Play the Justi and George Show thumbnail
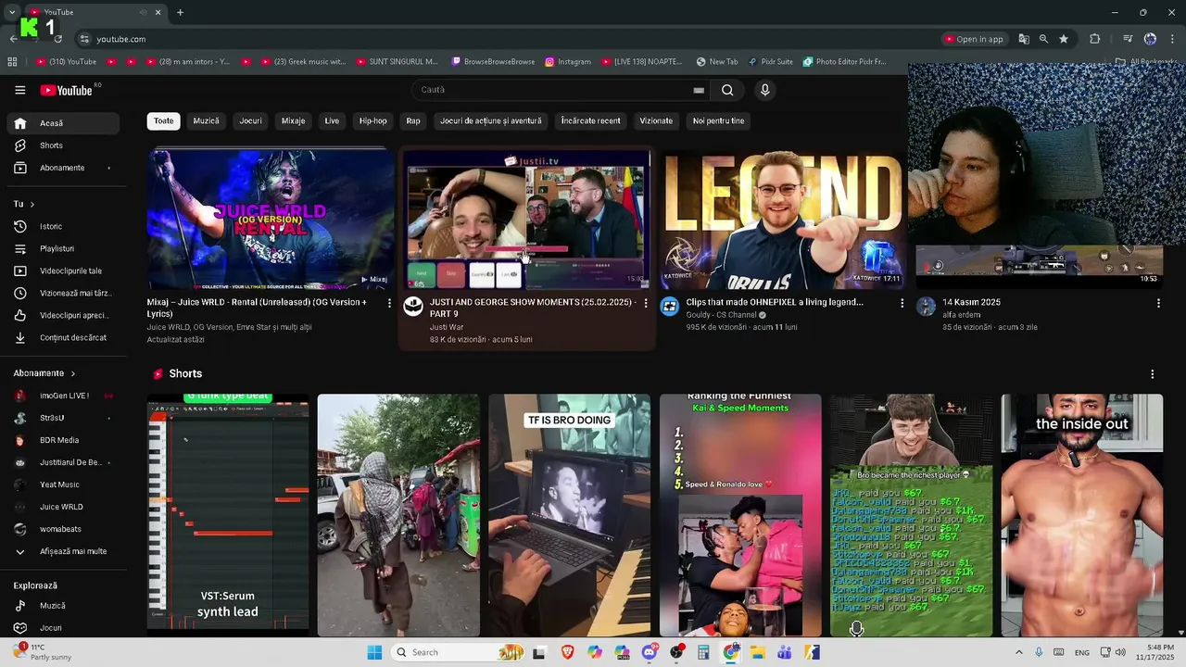This screenshot has height=667, width=1186. coord(526,219)
